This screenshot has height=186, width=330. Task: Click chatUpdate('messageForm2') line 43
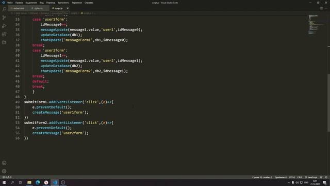coord(84,71)
